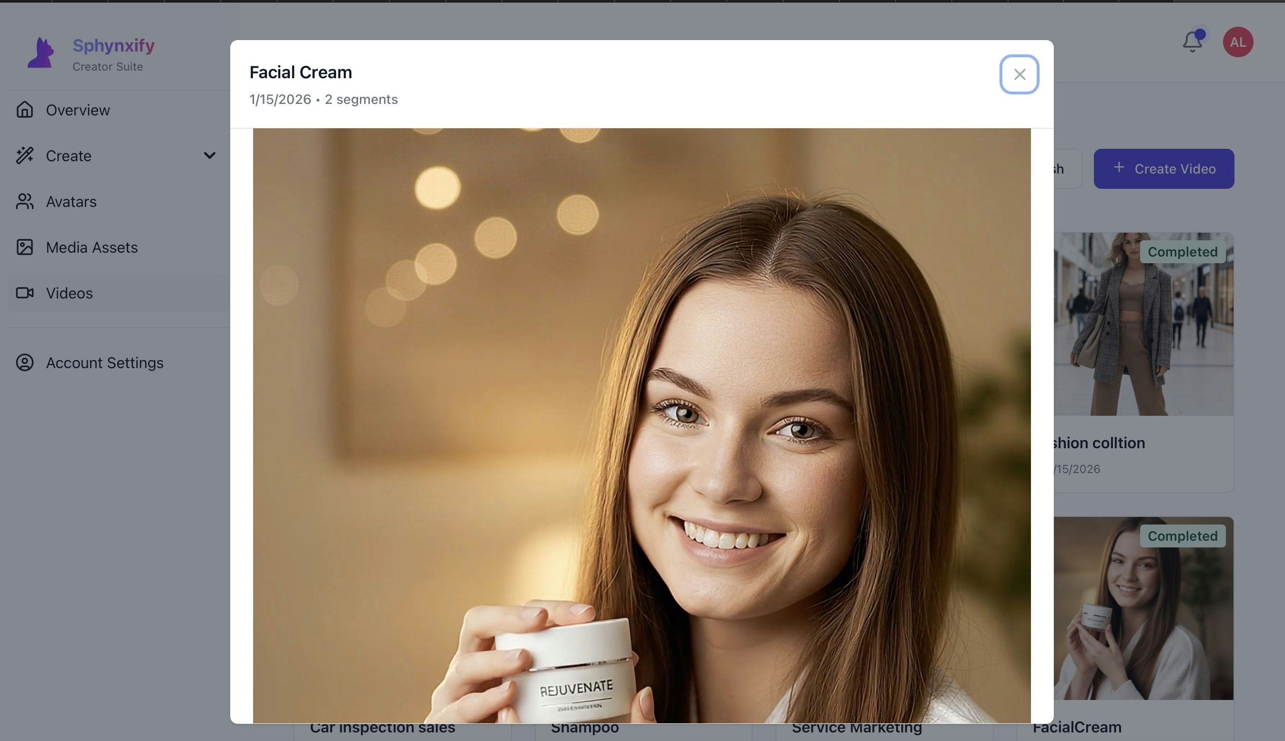Click the Account Settings user icon

pos(24,362)
